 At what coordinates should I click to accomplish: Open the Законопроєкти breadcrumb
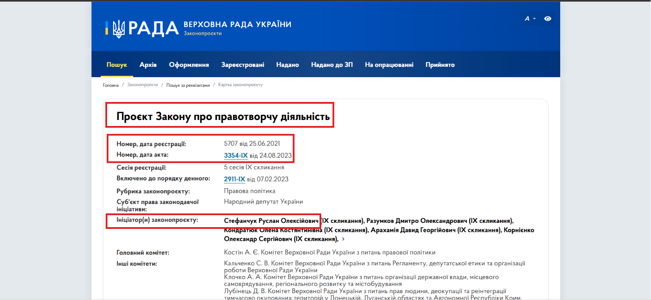(143, 85)
